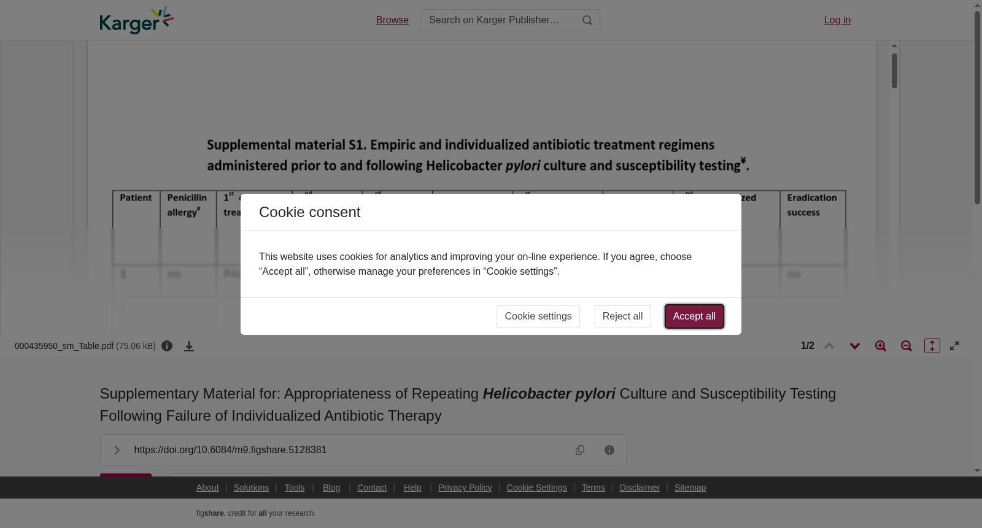Open the Disclaimer footer link
The height and width of the screenshot is (528, 982).
pyautogui.click(x=640, y=488)
